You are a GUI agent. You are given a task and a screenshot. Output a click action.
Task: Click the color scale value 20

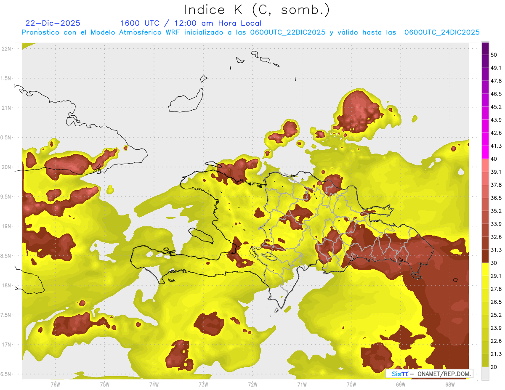[x=494, y=367]
